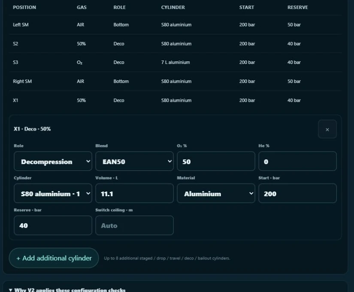Click the '7 L aluminium' cylinder cell

coord(175,62)
